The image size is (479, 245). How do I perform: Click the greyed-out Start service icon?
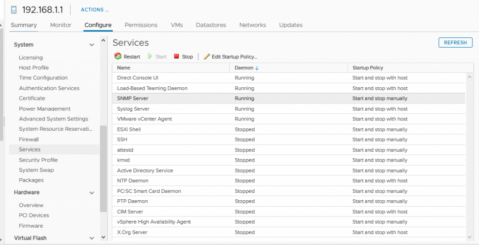coord(151,56)
